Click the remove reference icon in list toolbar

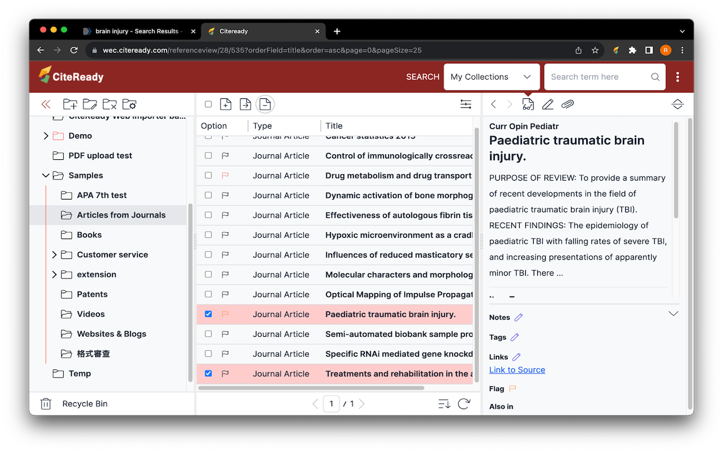pyautogui.click(x=265, y=104)
